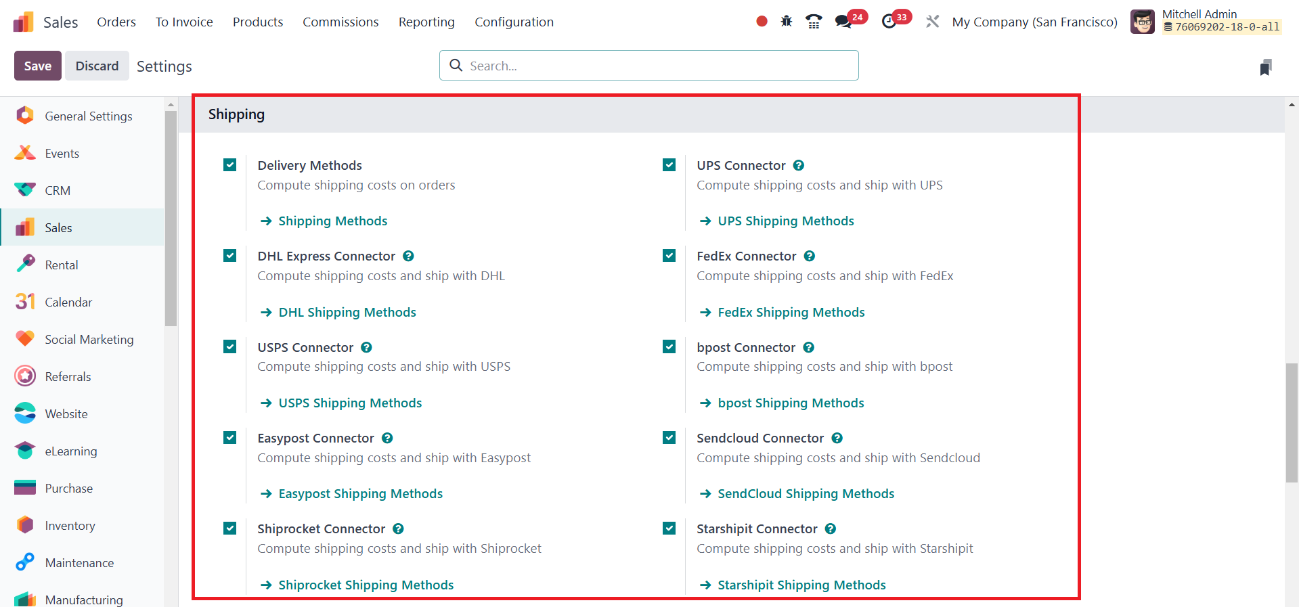This screenshot has height=607, width=1299.
Task: Toggle the Delivery Methods checkbox
Action: pos(230,165)
